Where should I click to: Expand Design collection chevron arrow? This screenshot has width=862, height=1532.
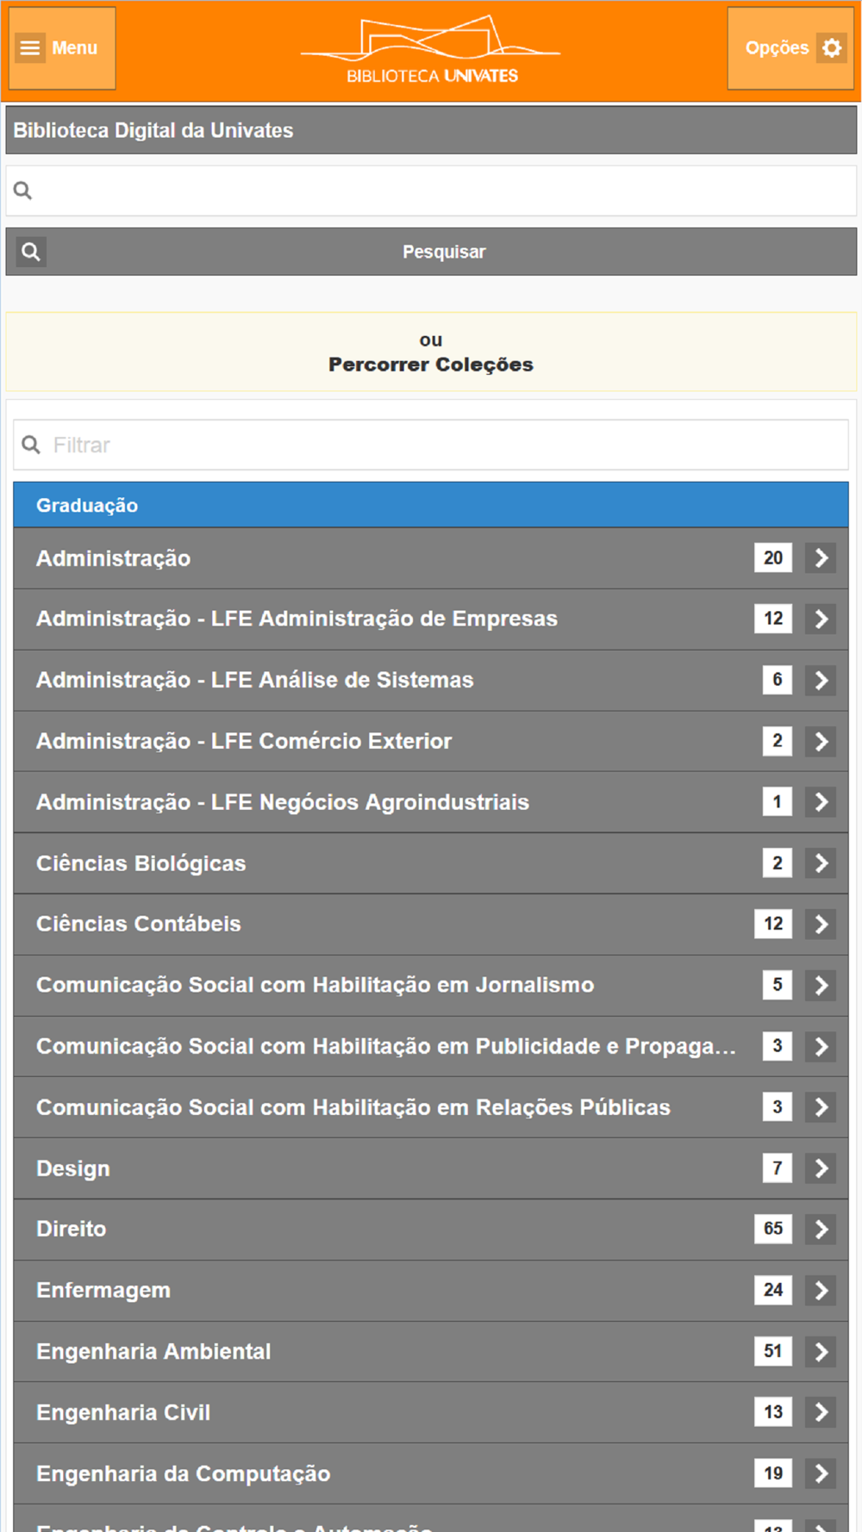821,1168
